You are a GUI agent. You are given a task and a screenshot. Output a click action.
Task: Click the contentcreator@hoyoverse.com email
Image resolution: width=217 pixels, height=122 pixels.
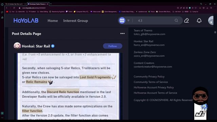(153, 66)
